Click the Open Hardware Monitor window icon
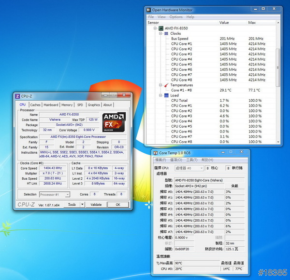This screenshot has height=280, width=290. [x=149, y=10]
